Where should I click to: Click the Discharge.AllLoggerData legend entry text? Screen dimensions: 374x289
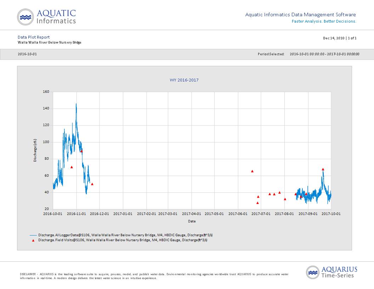[125, 235]
